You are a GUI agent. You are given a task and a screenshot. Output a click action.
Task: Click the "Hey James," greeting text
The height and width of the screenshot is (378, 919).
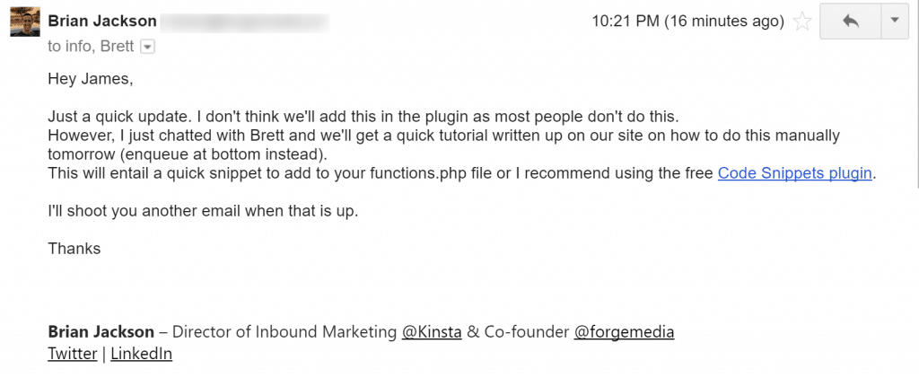pyautogui.click(x=90, y=79)
